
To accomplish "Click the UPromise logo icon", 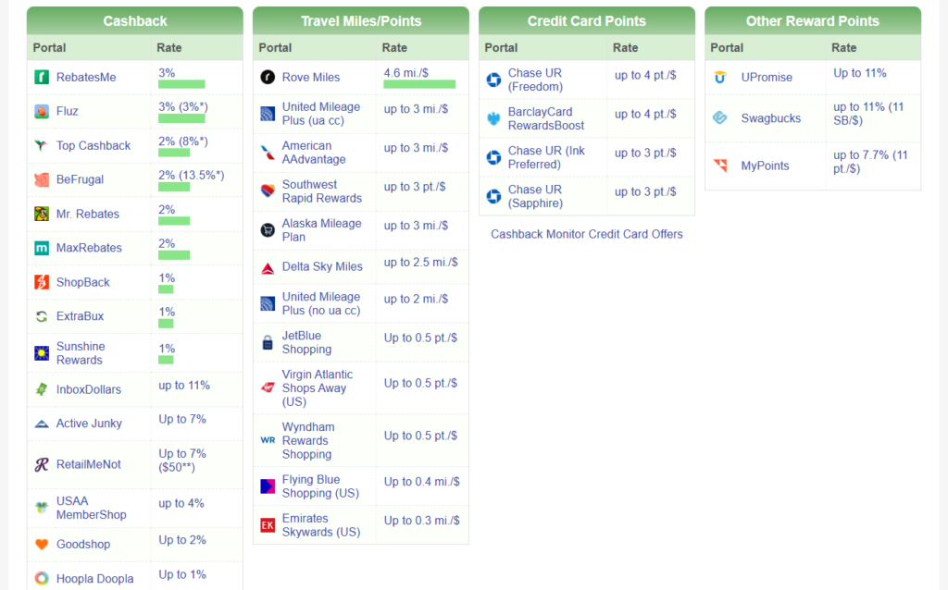I will (720, 78).
